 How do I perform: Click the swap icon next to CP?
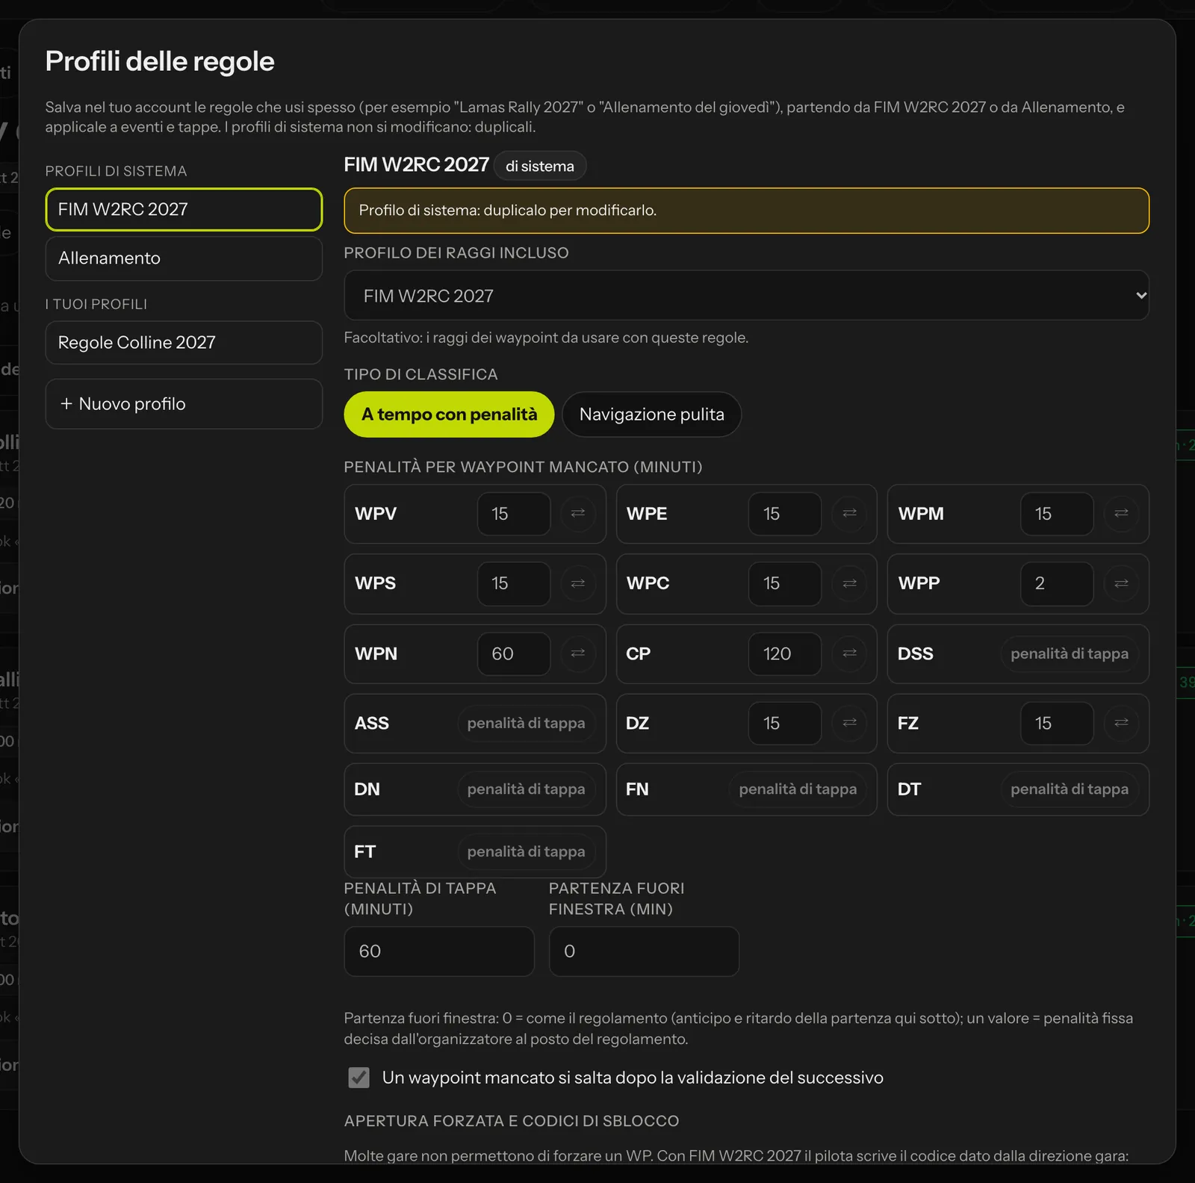(849, 653)
